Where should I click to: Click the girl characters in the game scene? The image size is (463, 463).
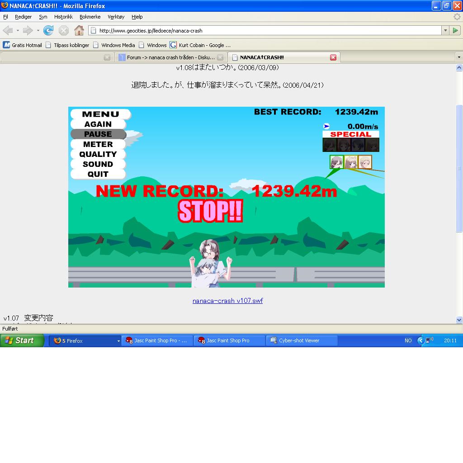pyautogui.click(x=210, y=263)
